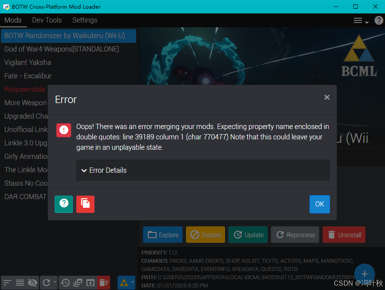Click the app icon in title bar
385x290 pixels.
(6, 7)
